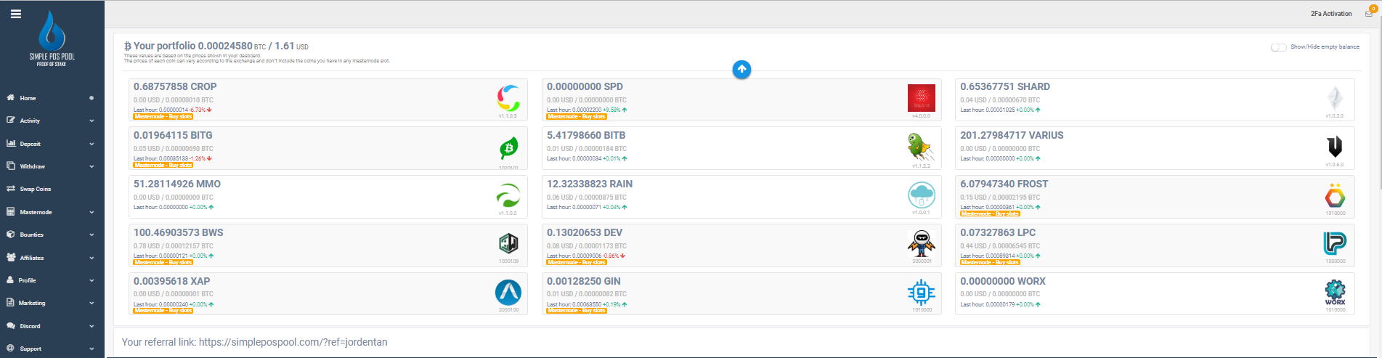1382x358 pixels.
Task: Click the CROP coin logo
Action: click(508, 97)
